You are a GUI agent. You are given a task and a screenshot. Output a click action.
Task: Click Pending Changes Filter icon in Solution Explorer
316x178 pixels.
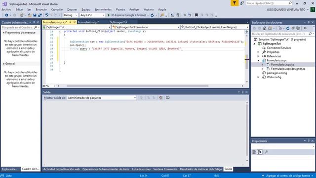[x=280, y=28]
